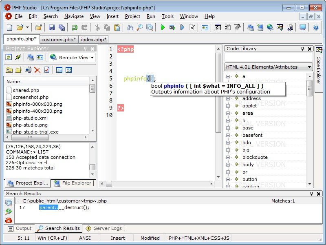Close the Code Library panel
Image resolution: width=326 pixels, height=245 pixels.
(310, 49)
